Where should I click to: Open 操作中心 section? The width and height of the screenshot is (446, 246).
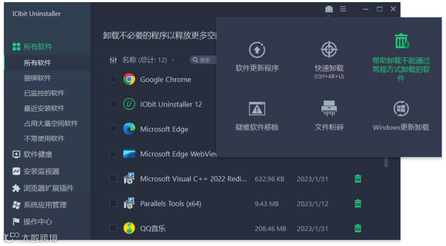[33, 222]
